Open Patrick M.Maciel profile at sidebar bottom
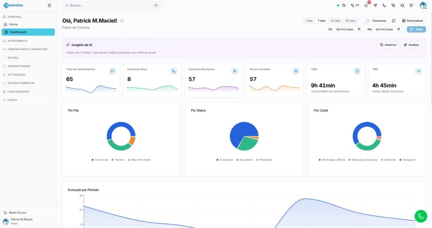432x228 pixels. (x=28, y=221)
